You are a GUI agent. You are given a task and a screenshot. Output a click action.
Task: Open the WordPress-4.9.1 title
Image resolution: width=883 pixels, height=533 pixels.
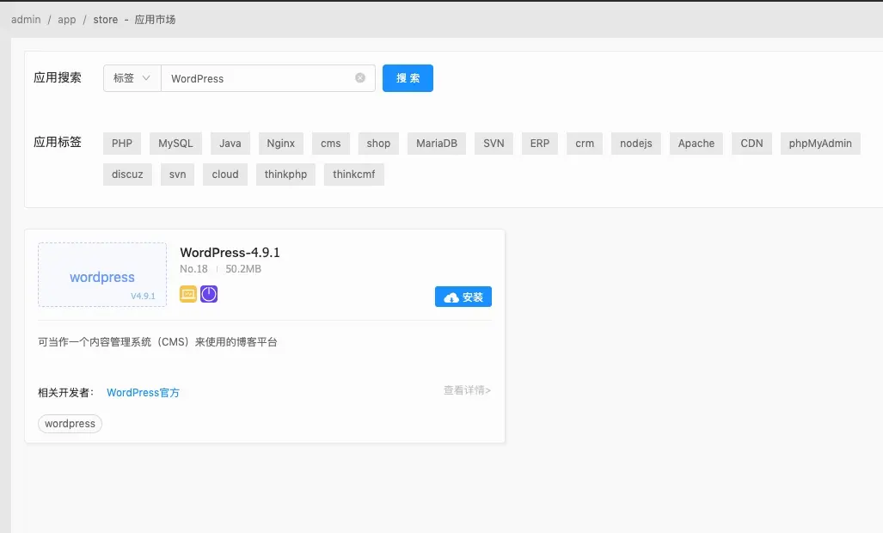pos(230,253)
